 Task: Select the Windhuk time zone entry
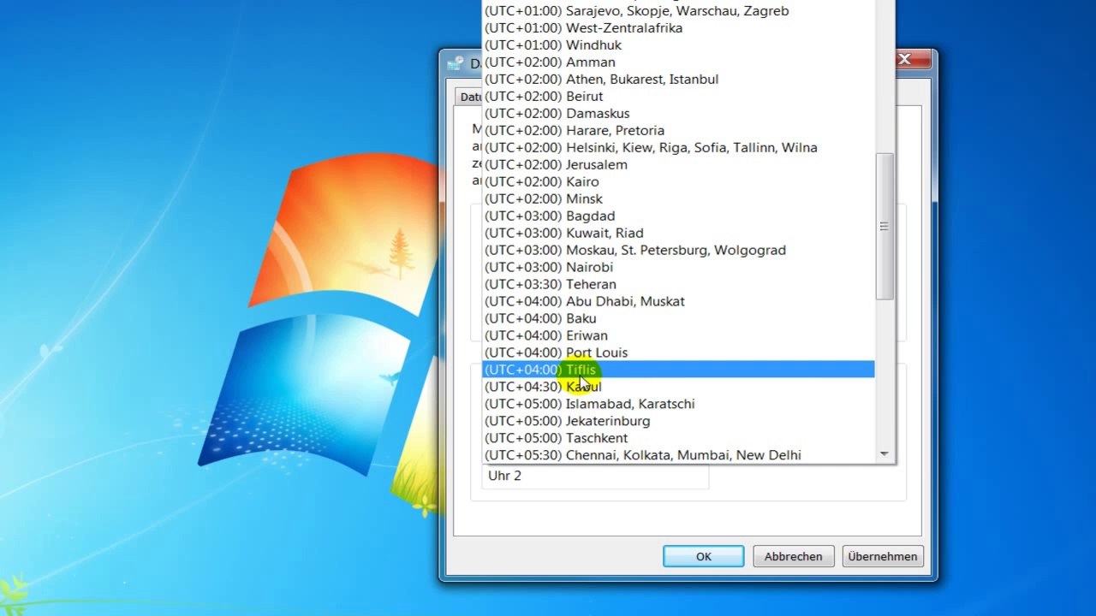coord(678,45)
